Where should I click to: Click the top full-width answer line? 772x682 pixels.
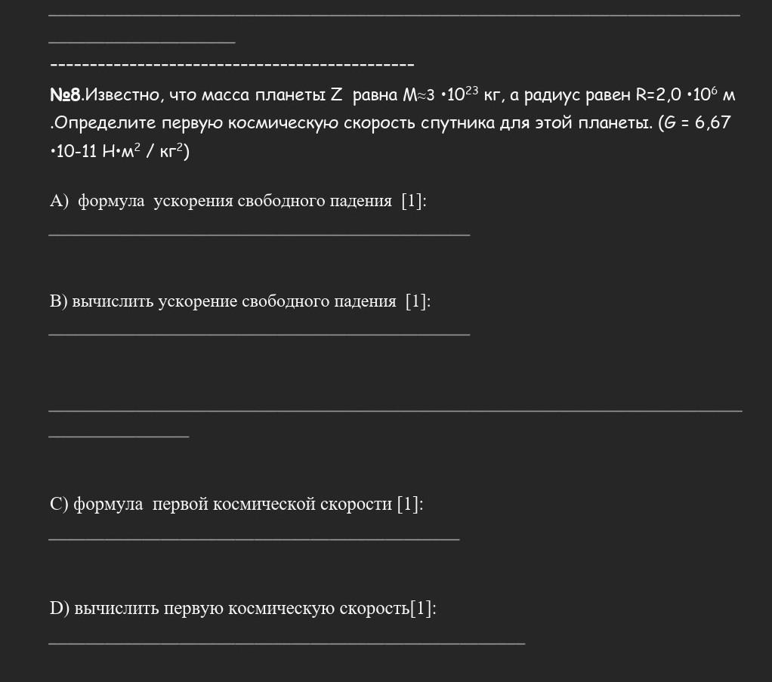394,15
